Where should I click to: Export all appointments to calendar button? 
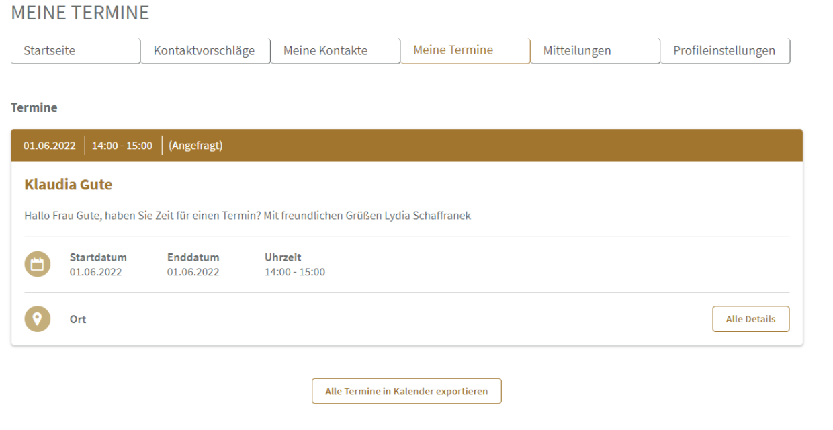pyautogui.click(x=406, y=391)
